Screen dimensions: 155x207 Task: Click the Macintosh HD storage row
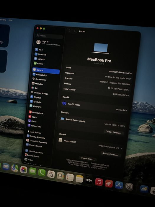[90, 144]
